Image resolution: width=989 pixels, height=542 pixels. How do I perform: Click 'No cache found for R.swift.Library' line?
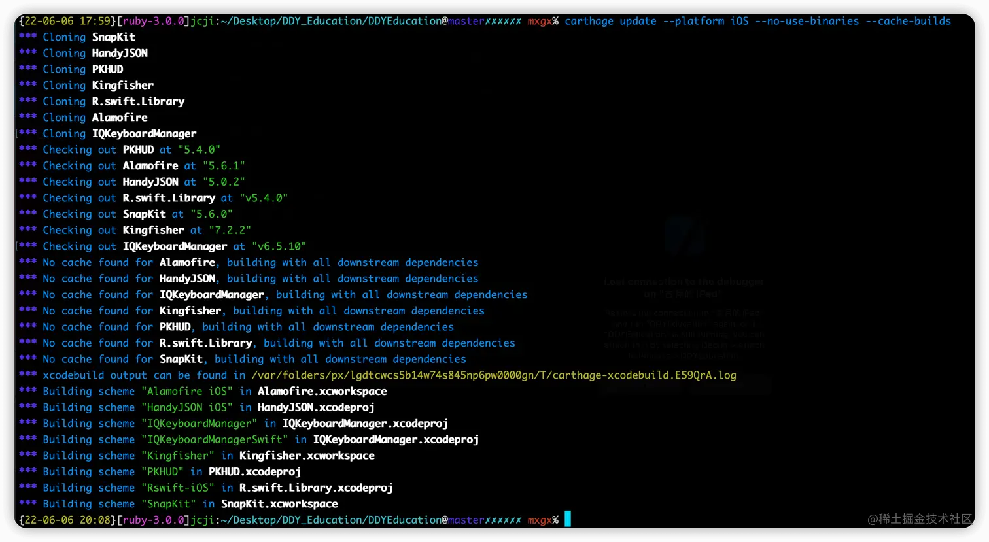[267, 343]
